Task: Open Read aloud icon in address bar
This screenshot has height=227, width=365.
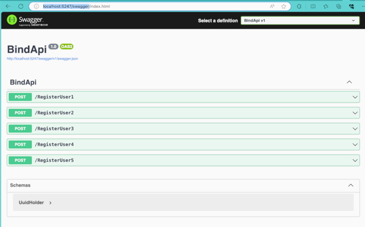Action: coord(272,6)
